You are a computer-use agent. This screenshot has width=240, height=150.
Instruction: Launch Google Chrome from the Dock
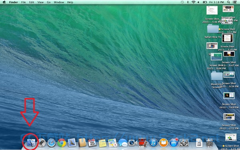(62, 143)
